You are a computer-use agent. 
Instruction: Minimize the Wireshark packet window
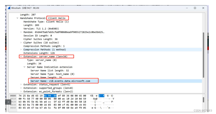(187, 8)
